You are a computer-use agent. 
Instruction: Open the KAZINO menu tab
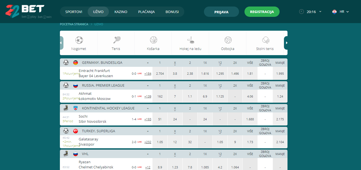coord(121,12)
